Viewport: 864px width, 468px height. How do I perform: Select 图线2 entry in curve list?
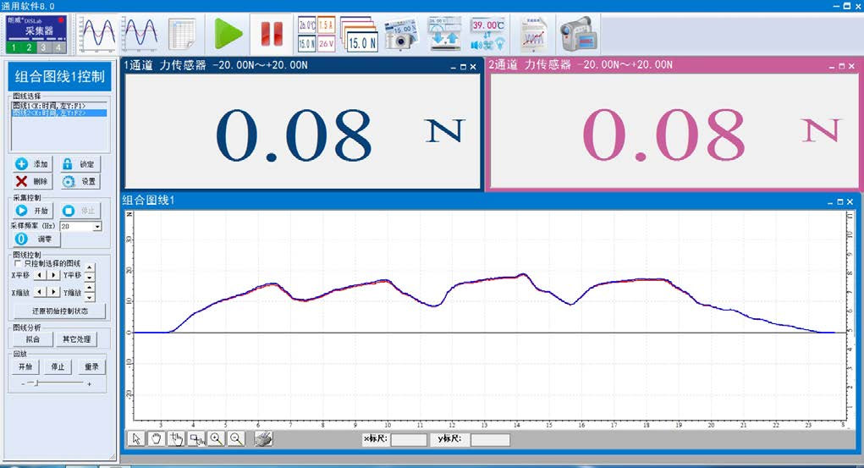[49, 113]
